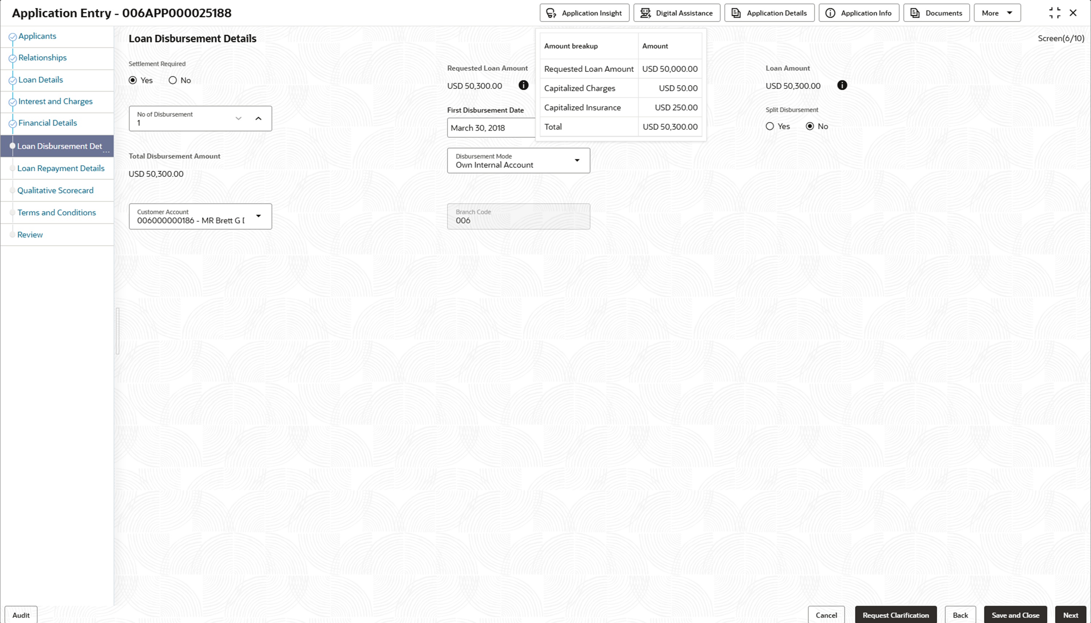Navigate to Interest and Charges step
Screen dimensions: 1091x623
(55, 101)
